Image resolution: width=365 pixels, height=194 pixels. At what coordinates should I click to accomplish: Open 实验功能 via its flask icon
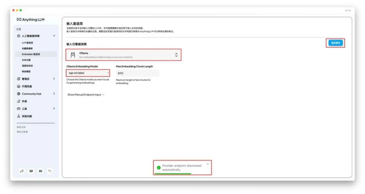pos(19,116)
